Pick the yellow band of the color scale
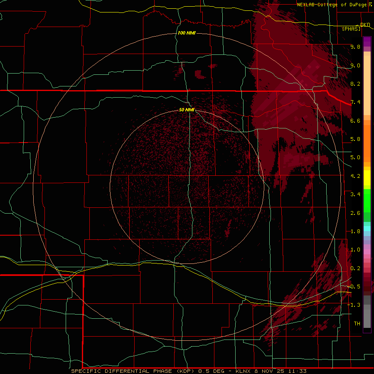Image resolution: width=374 pixels, height=374 pixels. pos(367,178)
